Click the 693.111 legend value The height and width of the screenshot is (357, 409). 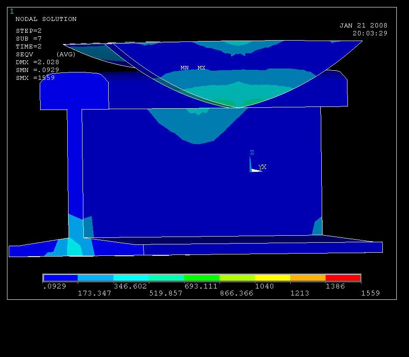pyautogui.click(x=201, y=286)
